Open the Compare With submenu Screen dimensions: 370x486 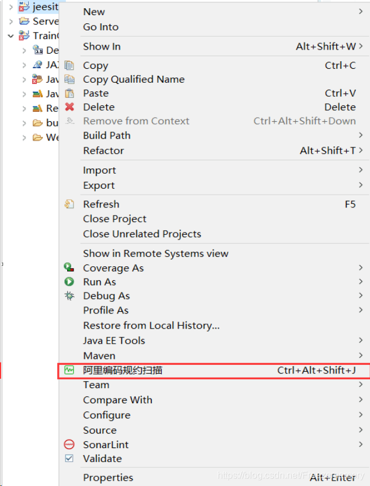click(x=214, y=400)
